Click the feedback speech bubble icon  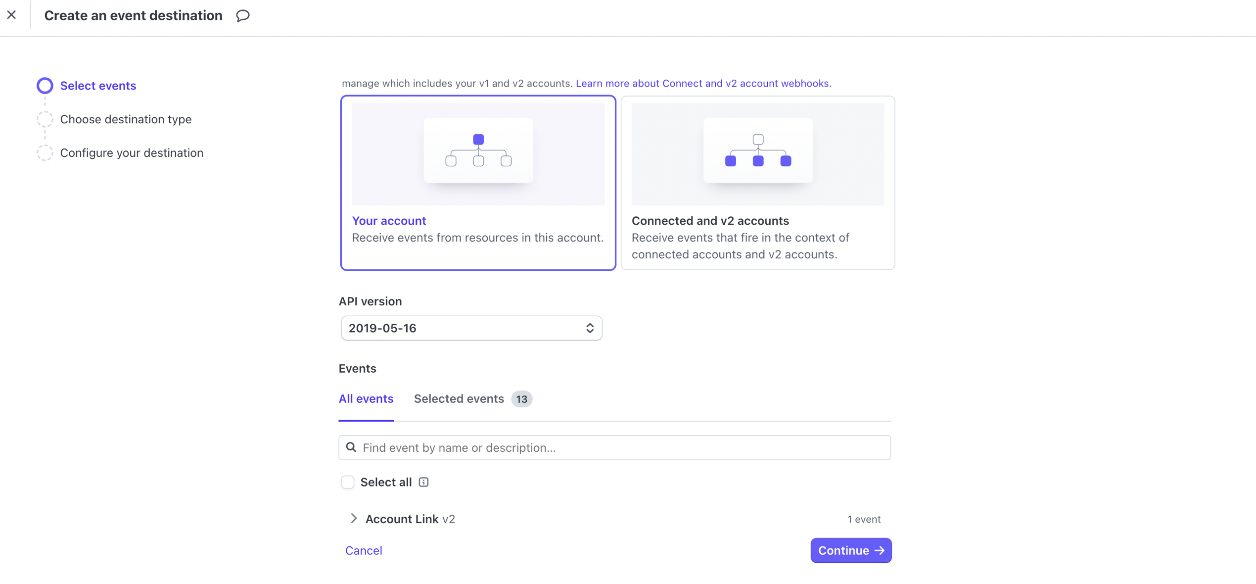[x=242, y=16]
